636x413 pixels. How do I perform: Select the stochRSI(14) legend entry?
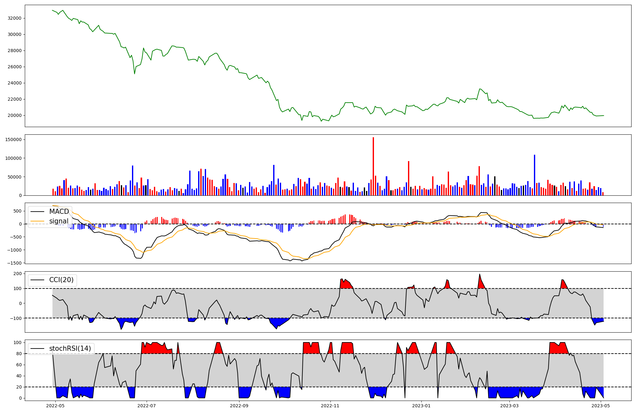[x=70, y=349]
